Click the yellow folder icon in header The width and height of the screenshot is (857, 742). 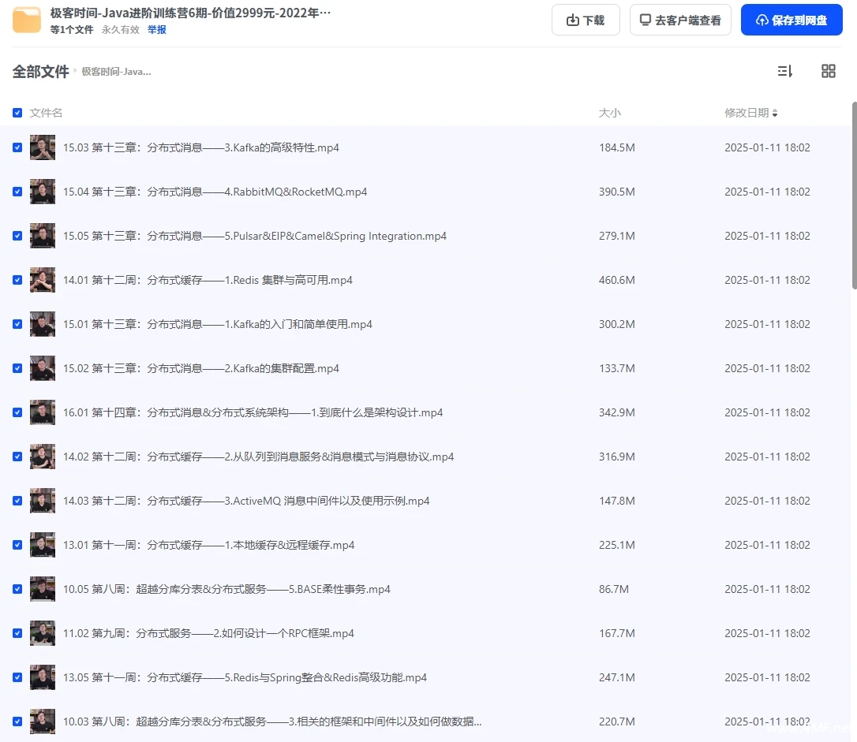27,21
